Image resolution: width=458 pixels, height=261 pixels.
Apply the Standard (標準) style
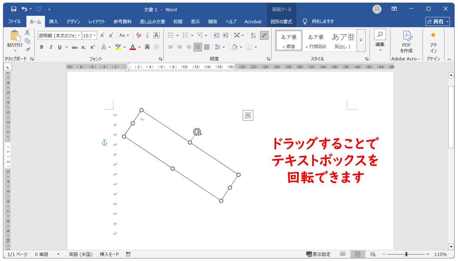click(289, 40)
